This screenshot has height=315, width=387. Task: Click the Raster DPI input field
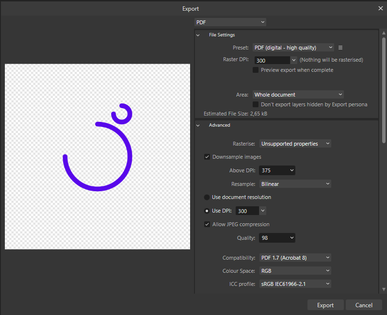pyautogui.click(x=272, y=60)
